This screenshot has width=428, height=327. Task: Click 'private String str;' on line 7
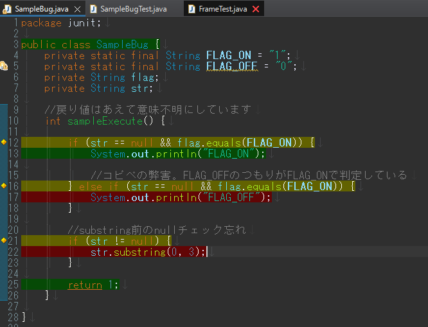[98, 88]
